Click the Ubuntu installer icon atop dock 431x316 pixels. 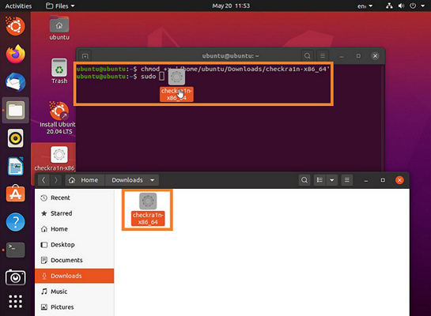click(16, 26)
